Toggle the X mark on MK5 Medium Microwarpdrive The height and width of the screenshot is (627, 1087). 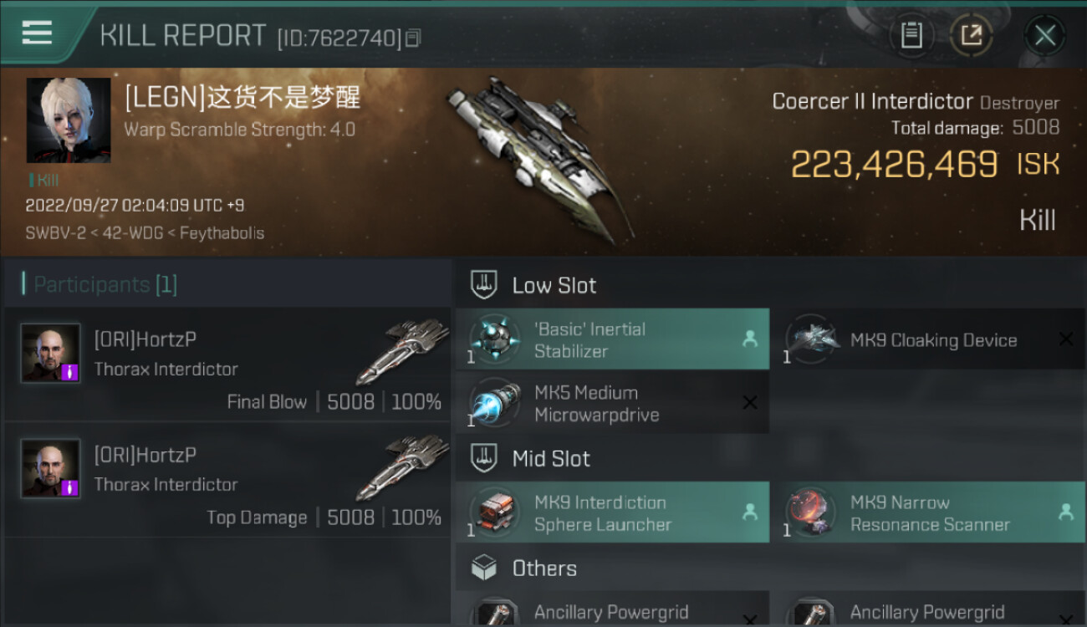(x=750, y=403)
